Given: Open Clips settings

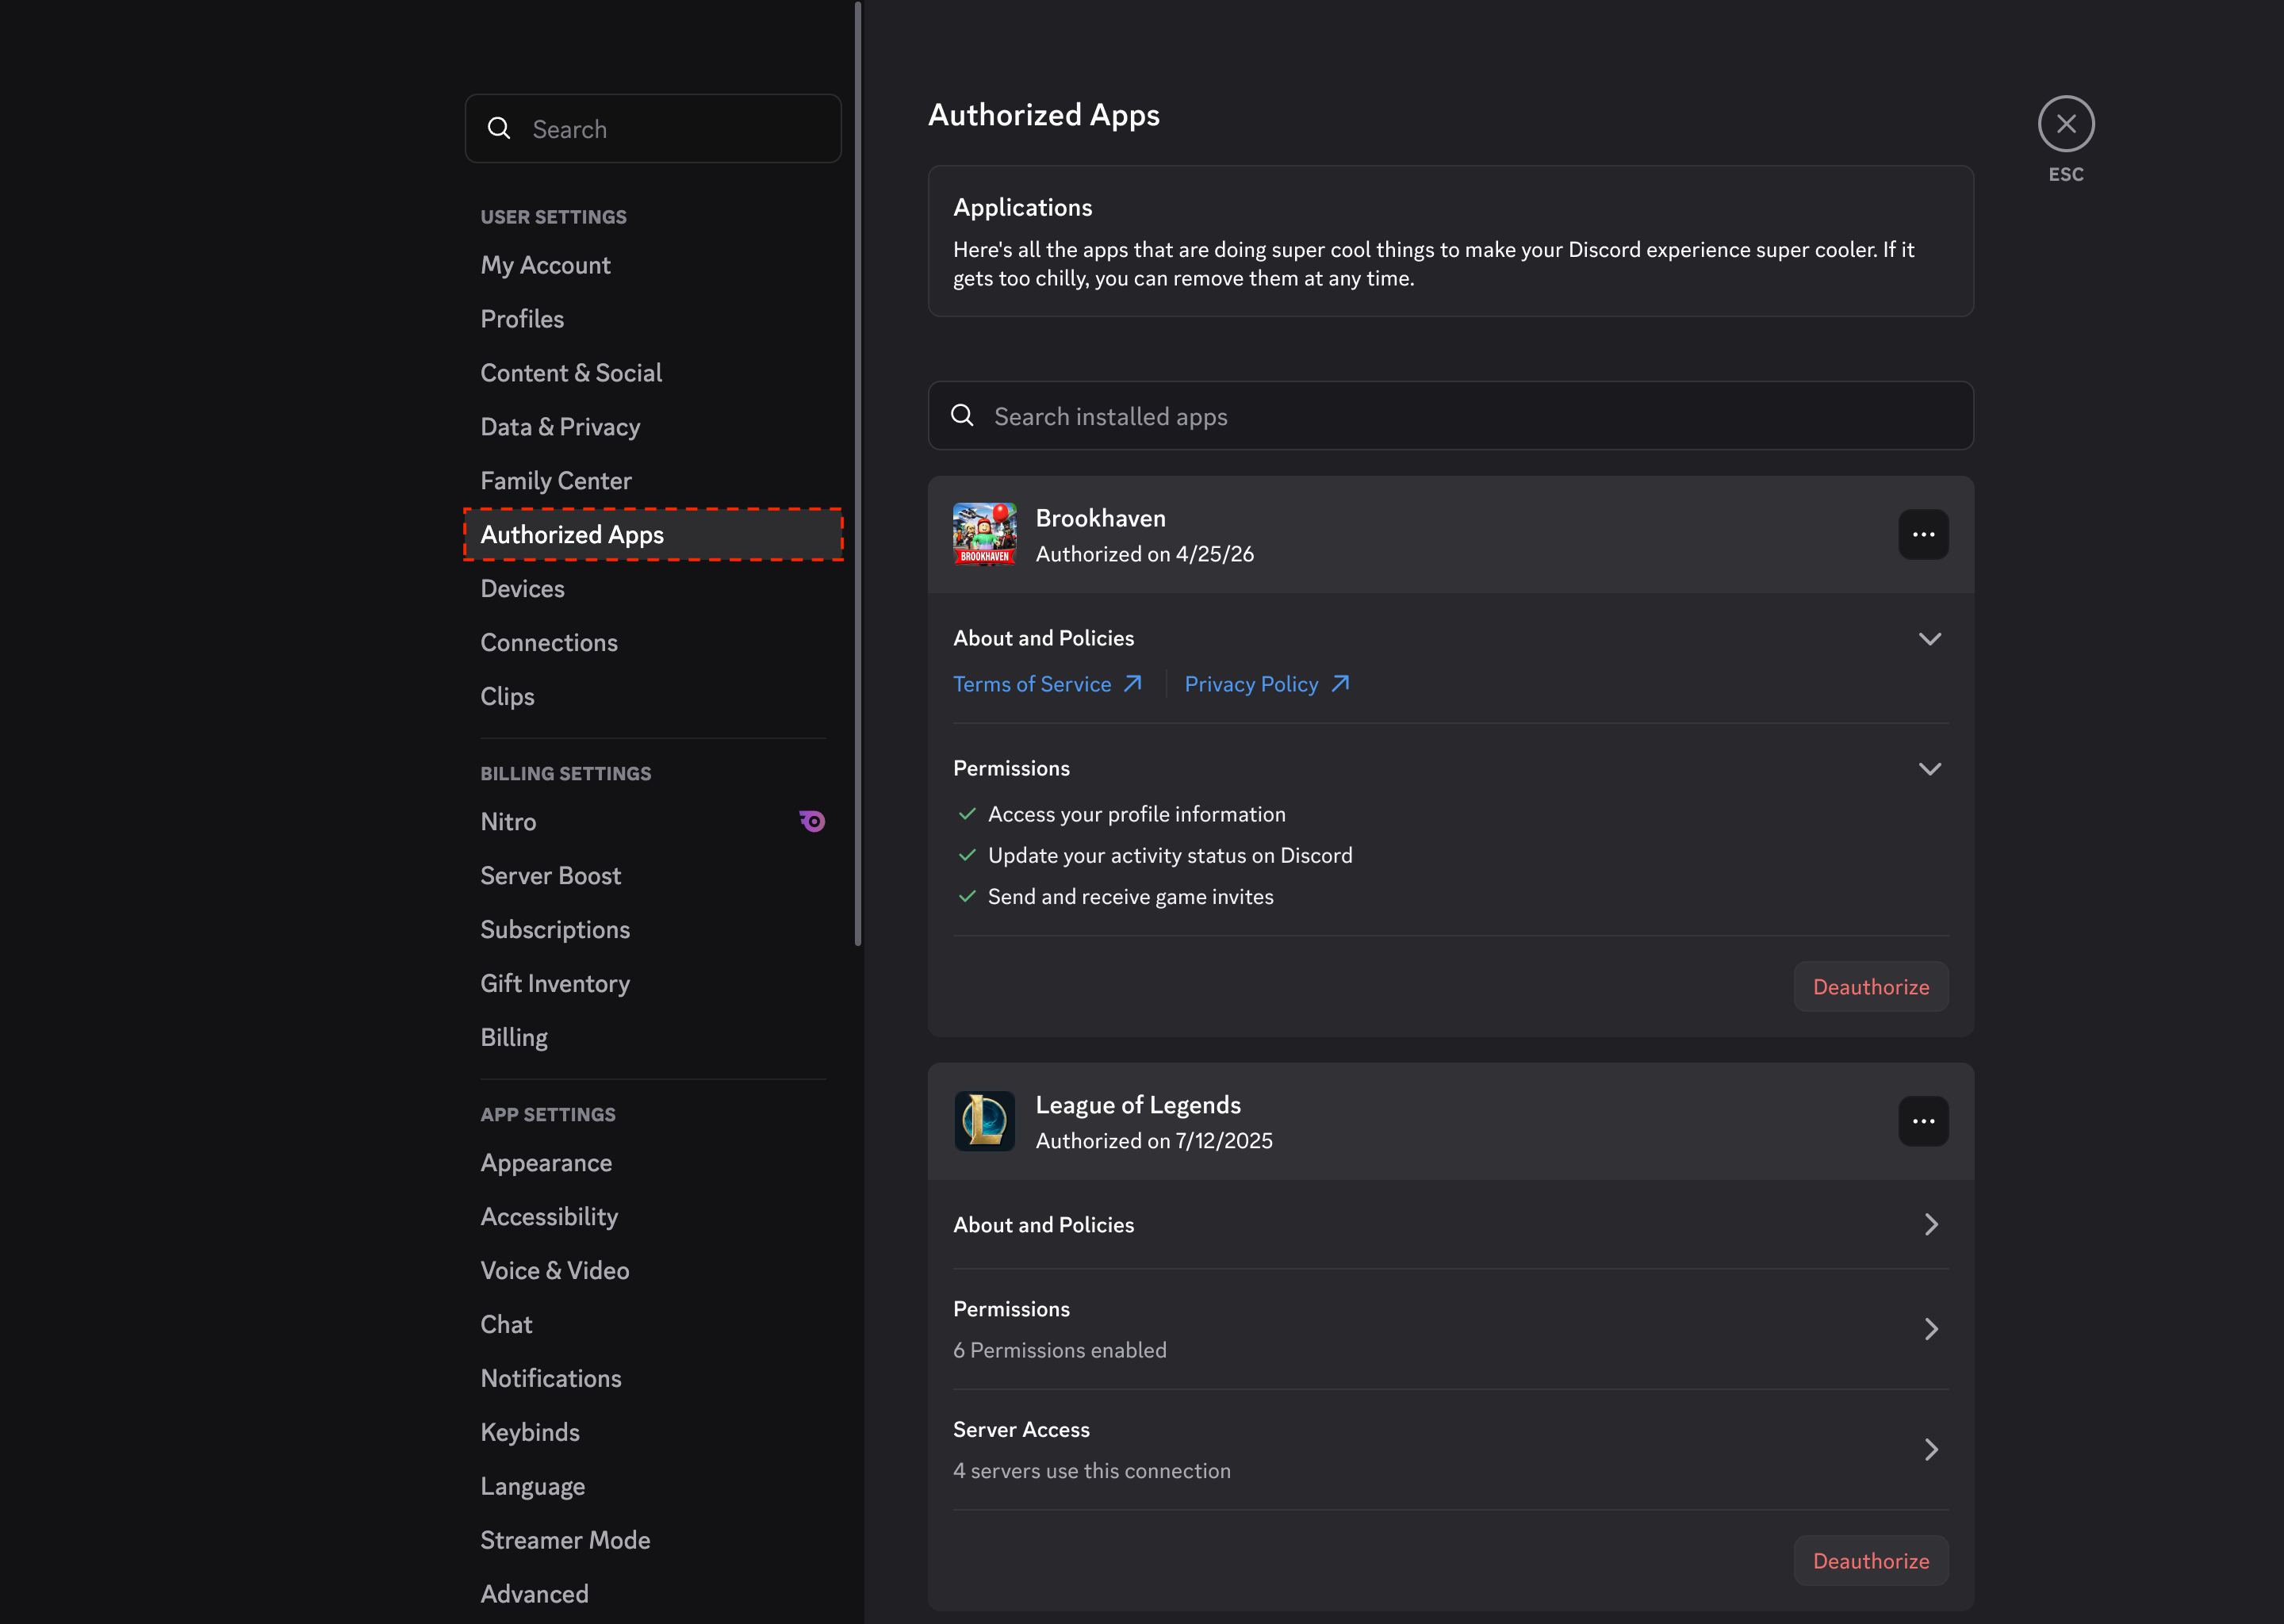Looking at the screenshot, I should point(653,697).
